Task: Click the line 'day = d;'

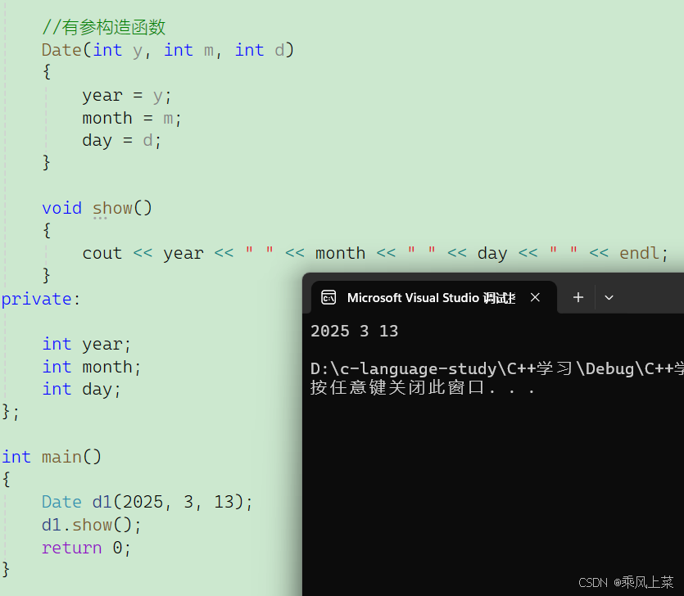Action: coord(122,140)
